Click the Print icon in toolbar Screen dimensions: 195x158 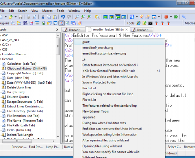coord(28,17)
